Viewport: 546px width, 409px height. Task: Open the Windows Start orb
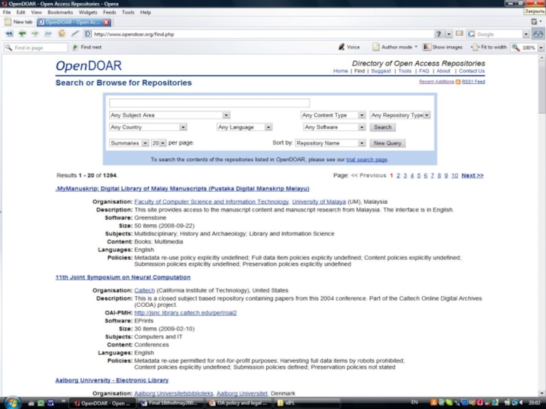coord(12,402)
